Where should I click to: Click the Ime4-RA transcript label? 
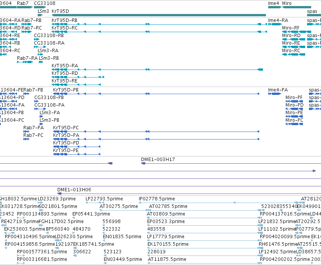278,20
